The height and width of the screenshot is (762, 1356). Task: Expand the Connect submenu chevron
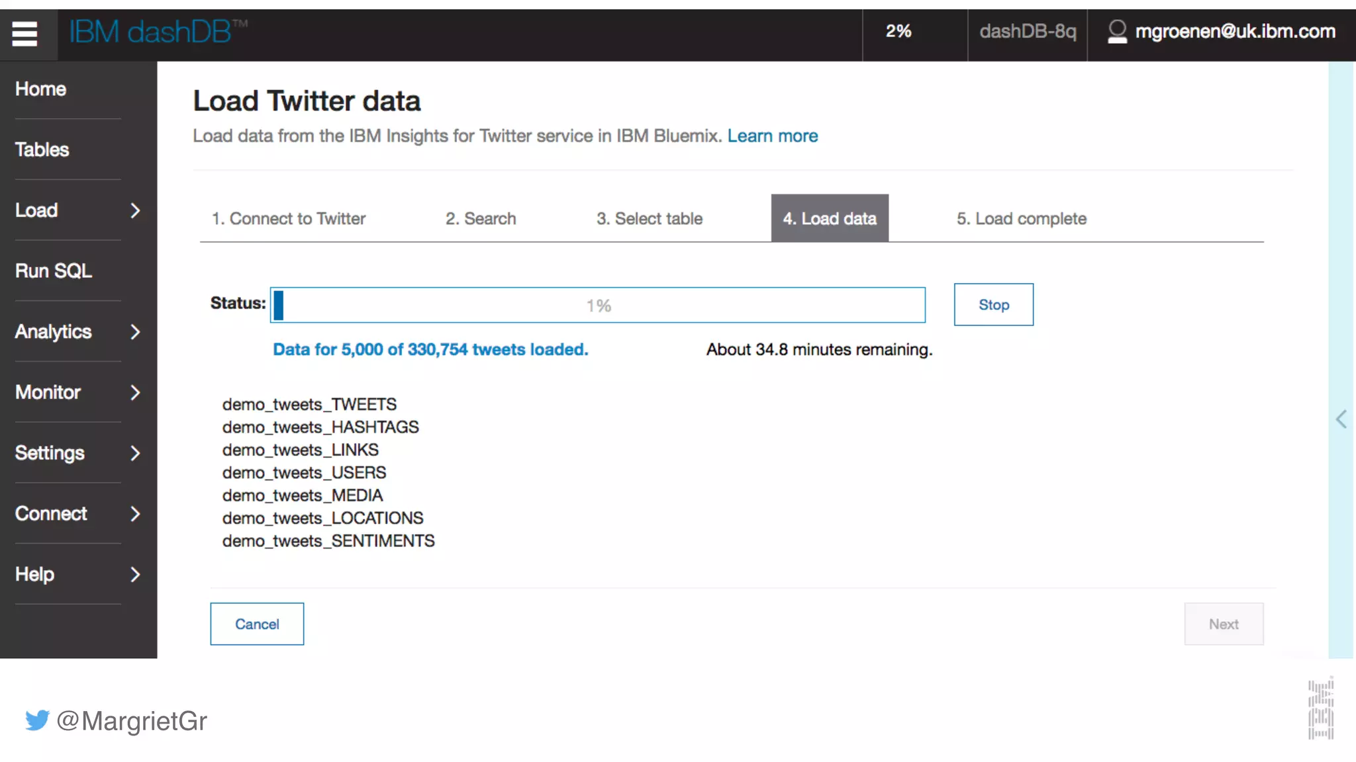coord(135,514)
